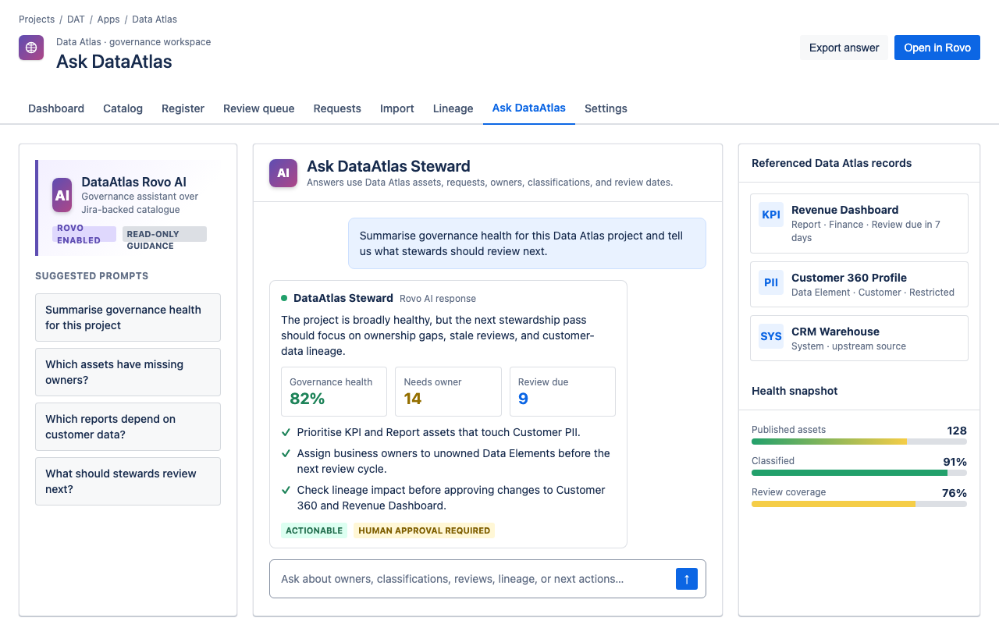Click the ACTIONABLE tag
Screen dimensions: 999x635
point(315,530)
